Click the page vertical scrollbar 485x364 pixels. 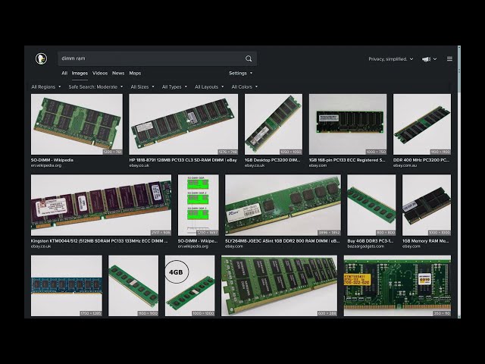pos(459,182)
